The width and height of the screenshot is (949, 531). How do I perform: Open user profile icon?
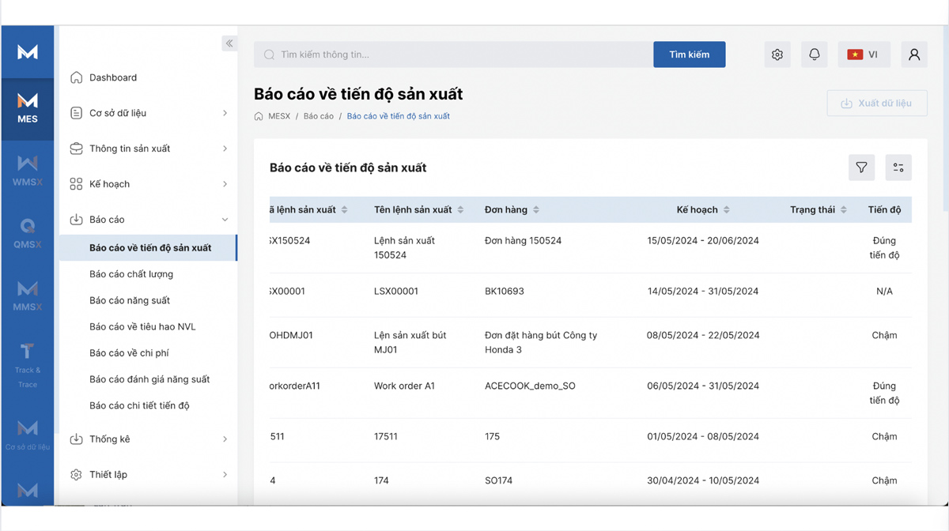point(914,55)
